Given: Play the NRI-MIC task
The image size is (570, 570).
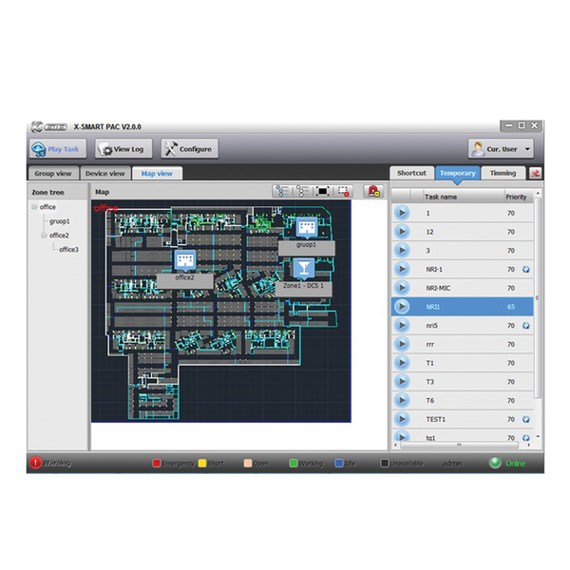Looking at the screenshot, I should [x=402, y=288].
